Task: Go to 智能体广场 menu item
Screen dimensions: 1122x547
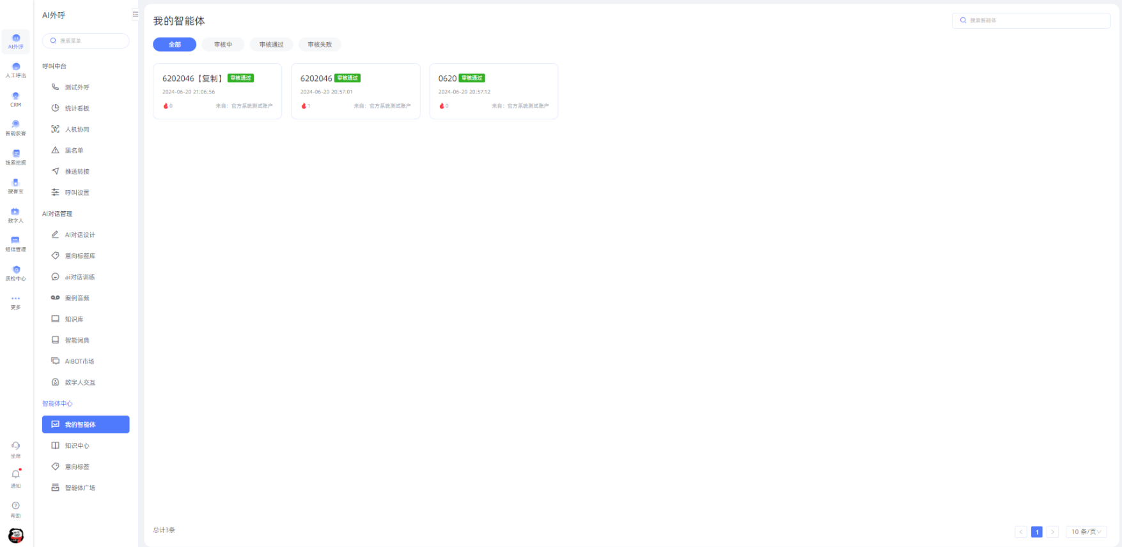Action: [x=80, y=488]
